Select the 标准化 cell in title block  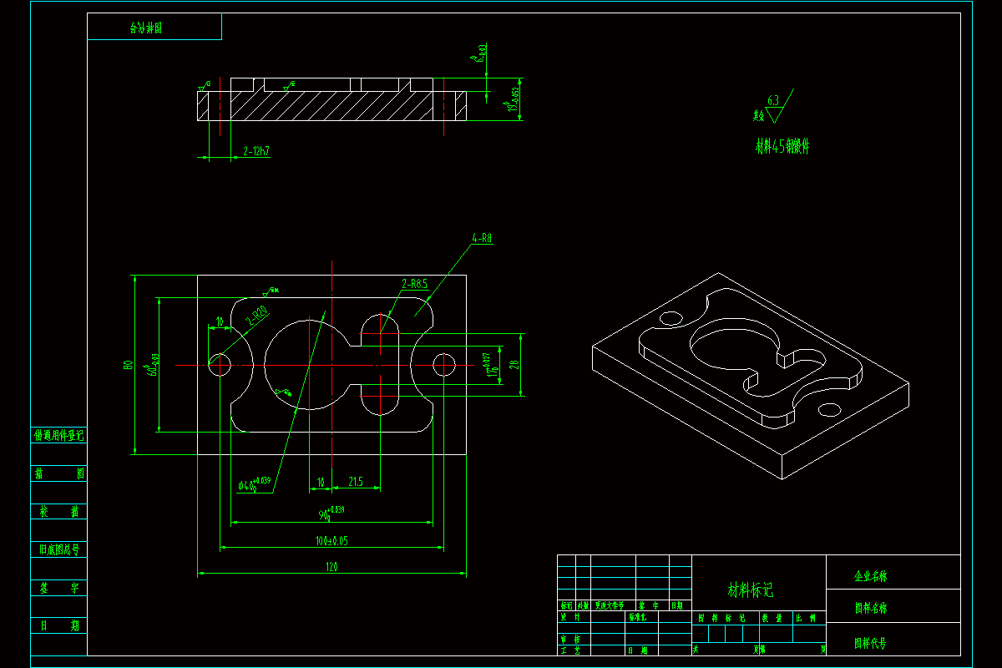click(x=641, y=618)
